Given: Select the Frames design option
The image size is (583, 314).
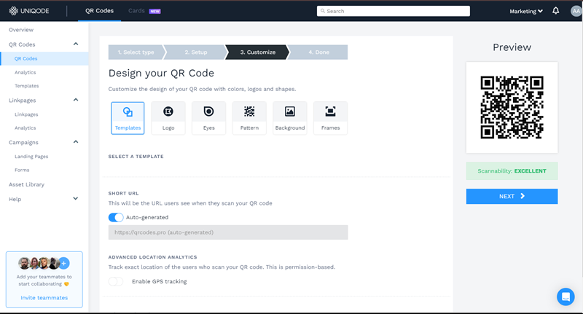Looking at the screenshot, I should pyautogui.click(x=330, y=118).
